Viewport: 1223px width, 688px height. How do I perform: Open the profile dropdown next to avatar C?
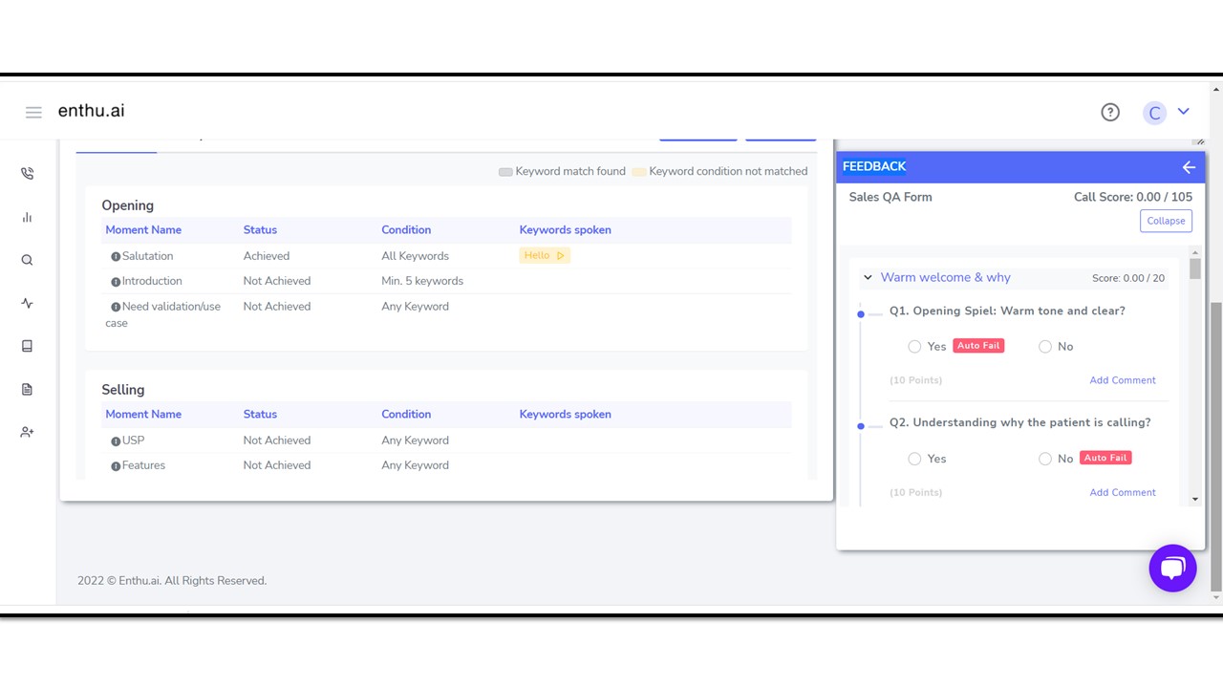click(x=1184, y=111)
